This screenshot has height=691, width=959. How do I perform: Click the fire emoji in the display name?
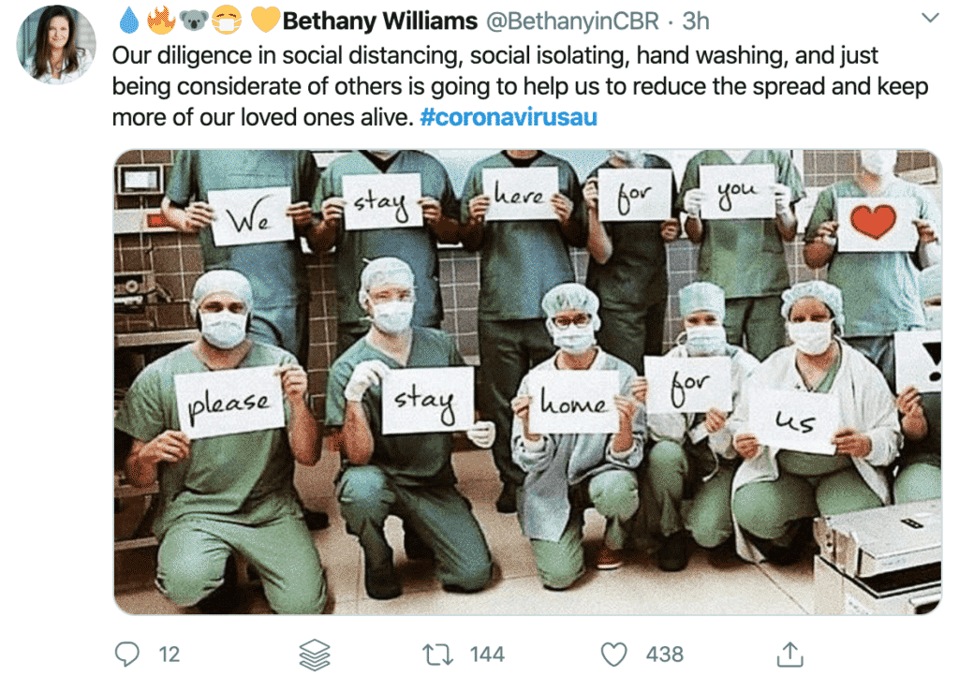(x=160, y=20)
